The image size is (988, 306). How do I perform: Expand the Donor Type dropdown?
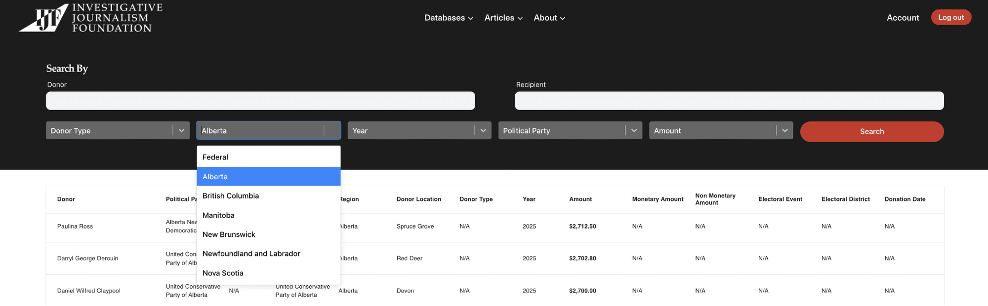tap(118, 130)
